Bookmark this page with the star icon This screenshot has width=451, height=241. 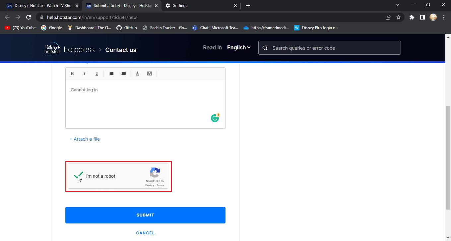tap(399, 17)
